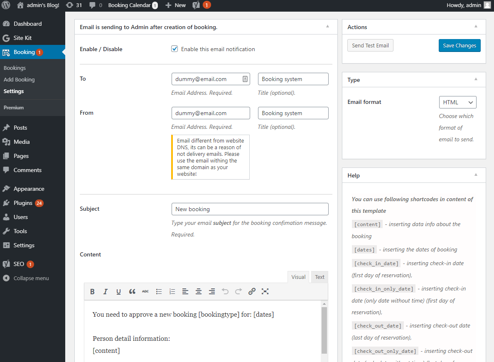Switch to the Visual editor tab
The height and width of the screenshot is (362, 494).
click(x=298, y=277)
